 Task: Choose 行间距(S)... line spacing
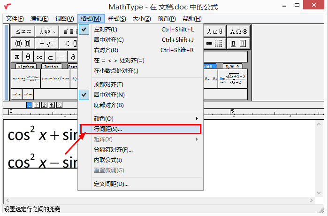click(140, 129)
